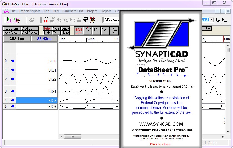Image resolution: width=233 pixels, height=148 pixels.
Task: Click the DataSheet Pro title bar icon
Action: pyautogui.click(x=4, y=4)
